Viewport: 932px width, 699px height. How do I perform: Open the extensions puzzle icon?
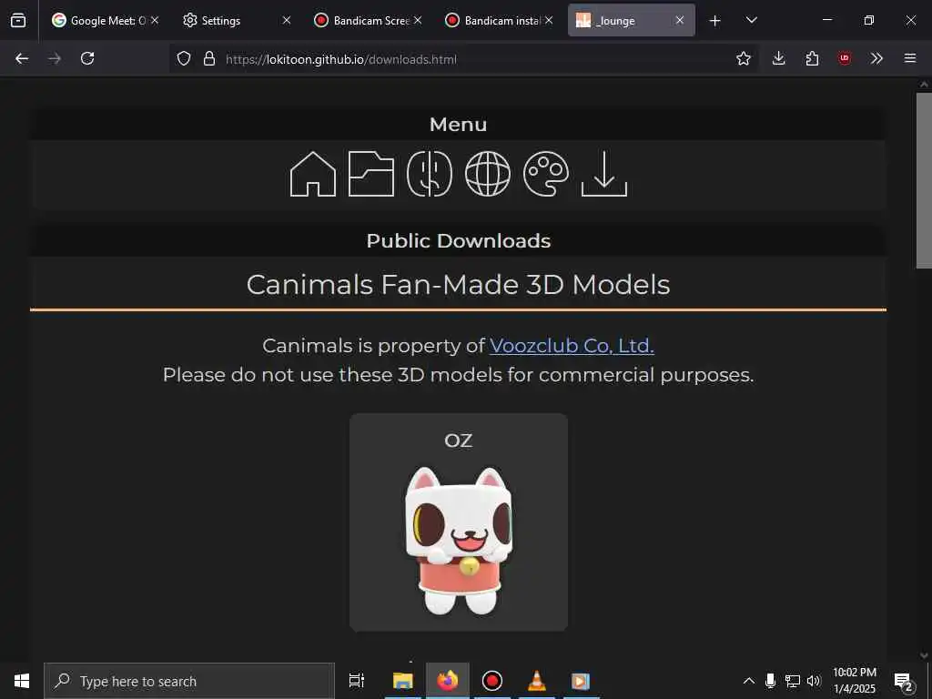point(812,58)
